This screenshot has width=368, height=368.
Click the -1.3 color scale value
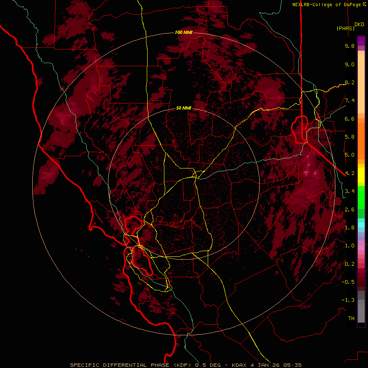pyautogui.click(x=348, y=300)
